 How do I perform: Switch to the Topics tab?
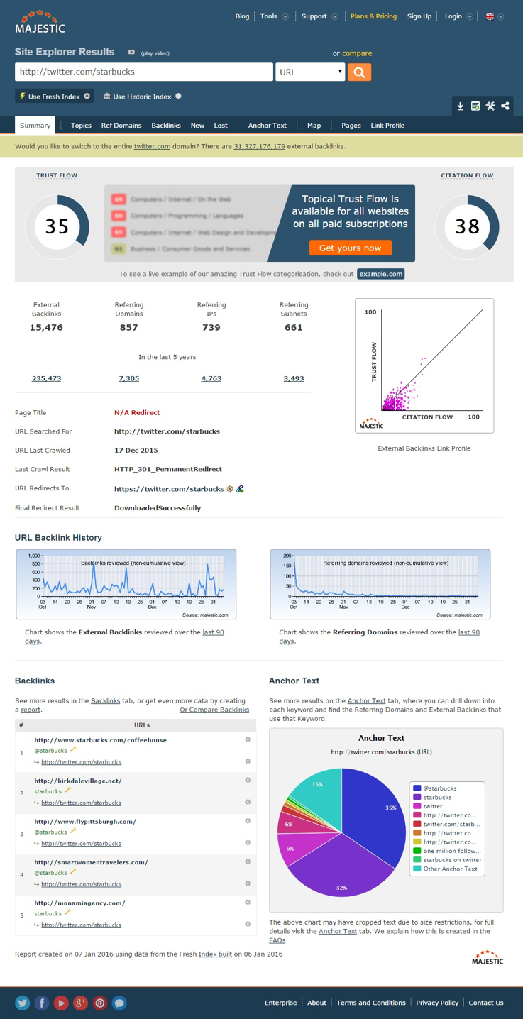(x=81, y=125)
